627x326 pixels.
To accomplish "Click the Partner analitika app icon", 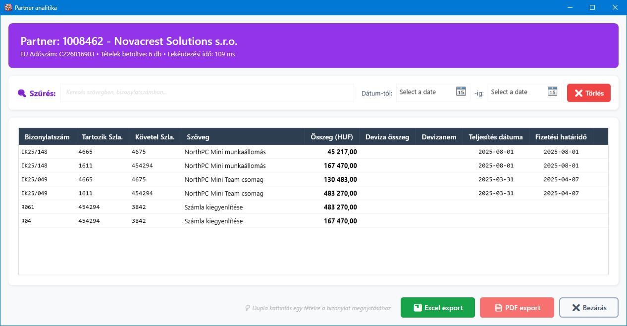I will click(x=8, y=7).
